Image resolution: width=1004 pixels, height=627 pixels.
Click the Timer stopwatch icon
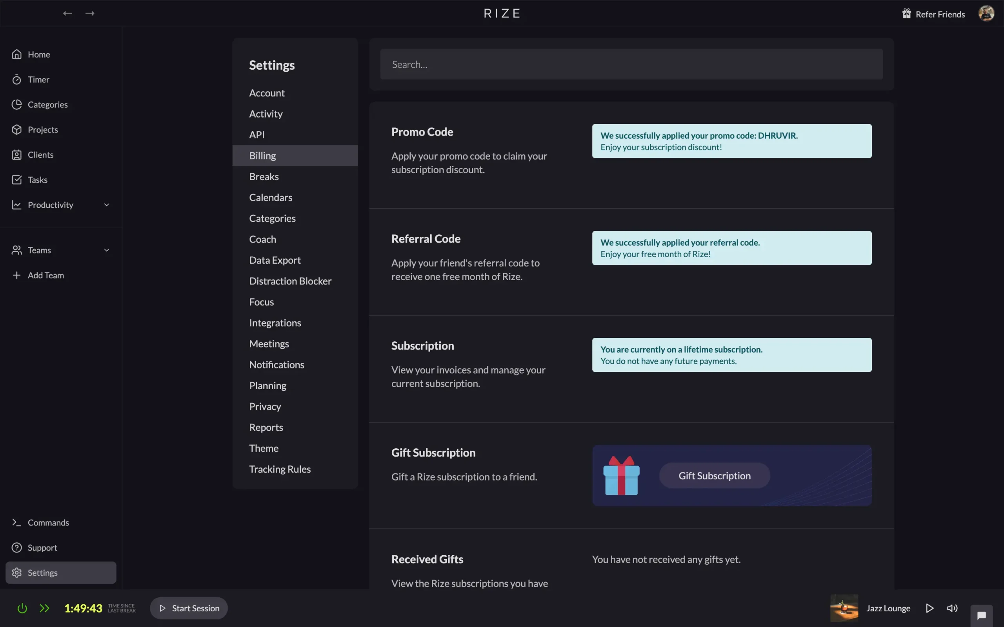pos(16,79)
